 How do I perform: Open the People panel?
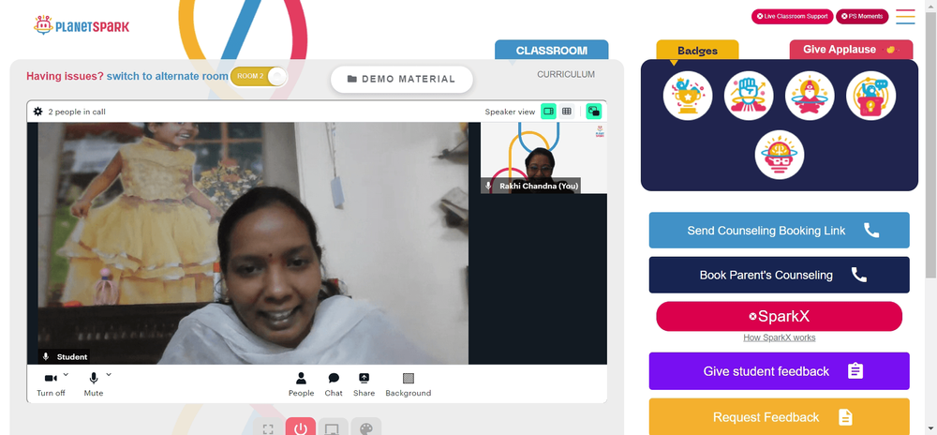coord(301,384)
